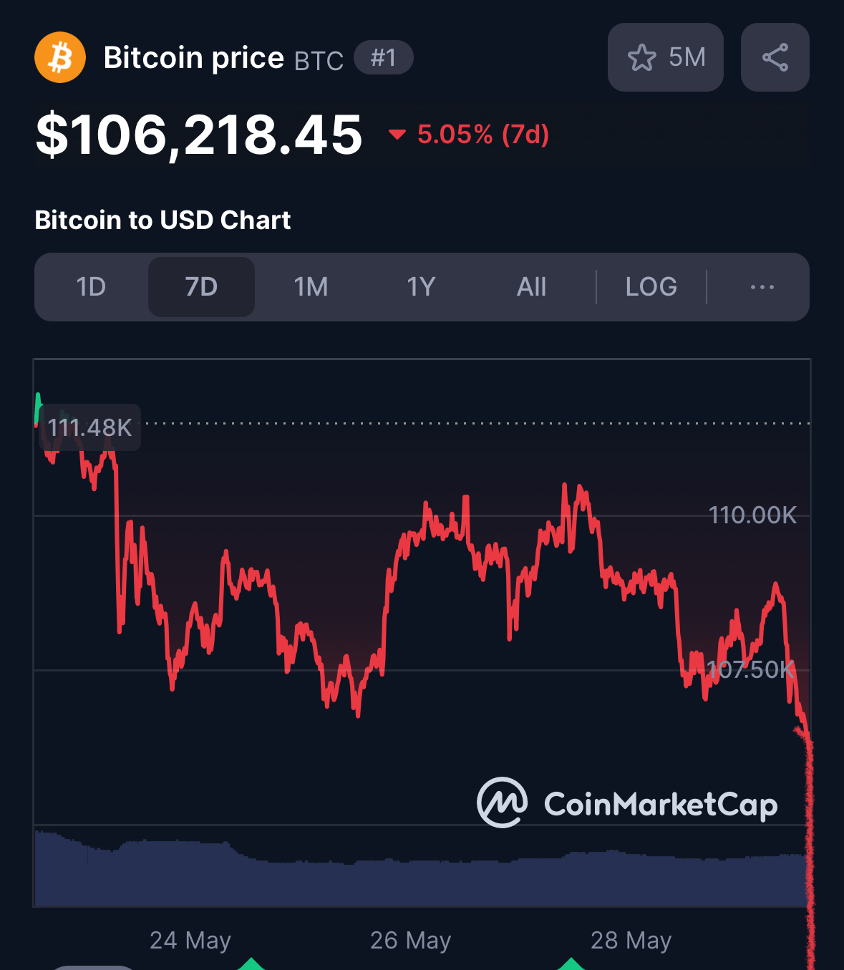Tap the red down-arrow price change indicator
The image size is (844, 970).
point(397,134)
